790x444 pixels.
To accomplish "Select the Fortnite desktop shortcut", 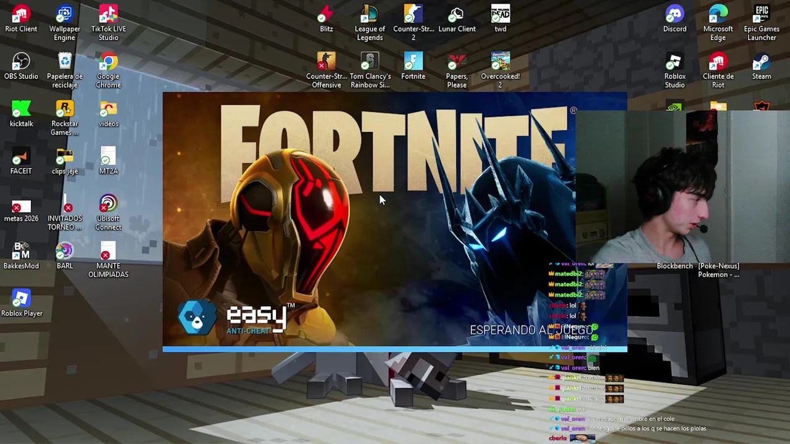I will 414,67.
